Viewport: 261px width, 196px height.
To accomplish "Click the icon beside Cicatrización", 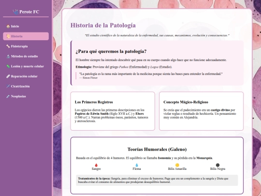I will (8, 86).
